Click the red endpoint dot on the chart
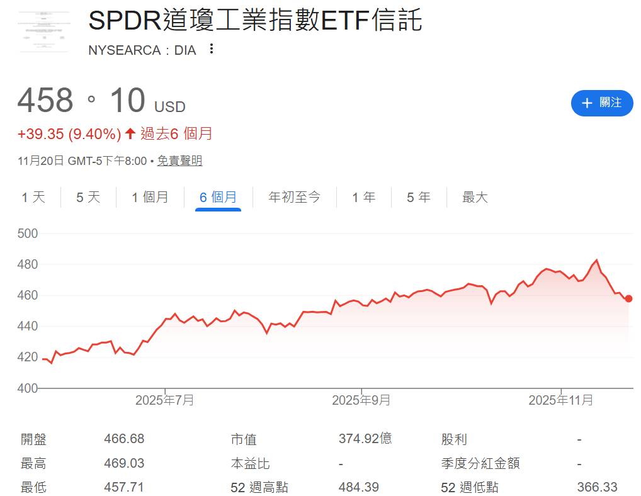Image resolution: width=641 pixels, height=496 pixels. [628, 299]
